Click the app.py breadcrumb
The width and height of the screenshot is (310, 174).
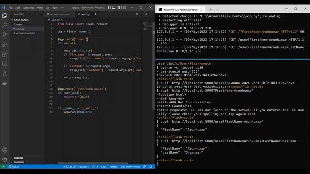(55, 20)
